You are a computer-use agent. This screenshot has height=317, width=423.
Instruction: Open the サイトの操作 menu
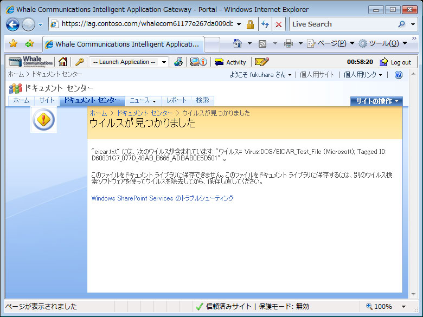tap(376, 101)
